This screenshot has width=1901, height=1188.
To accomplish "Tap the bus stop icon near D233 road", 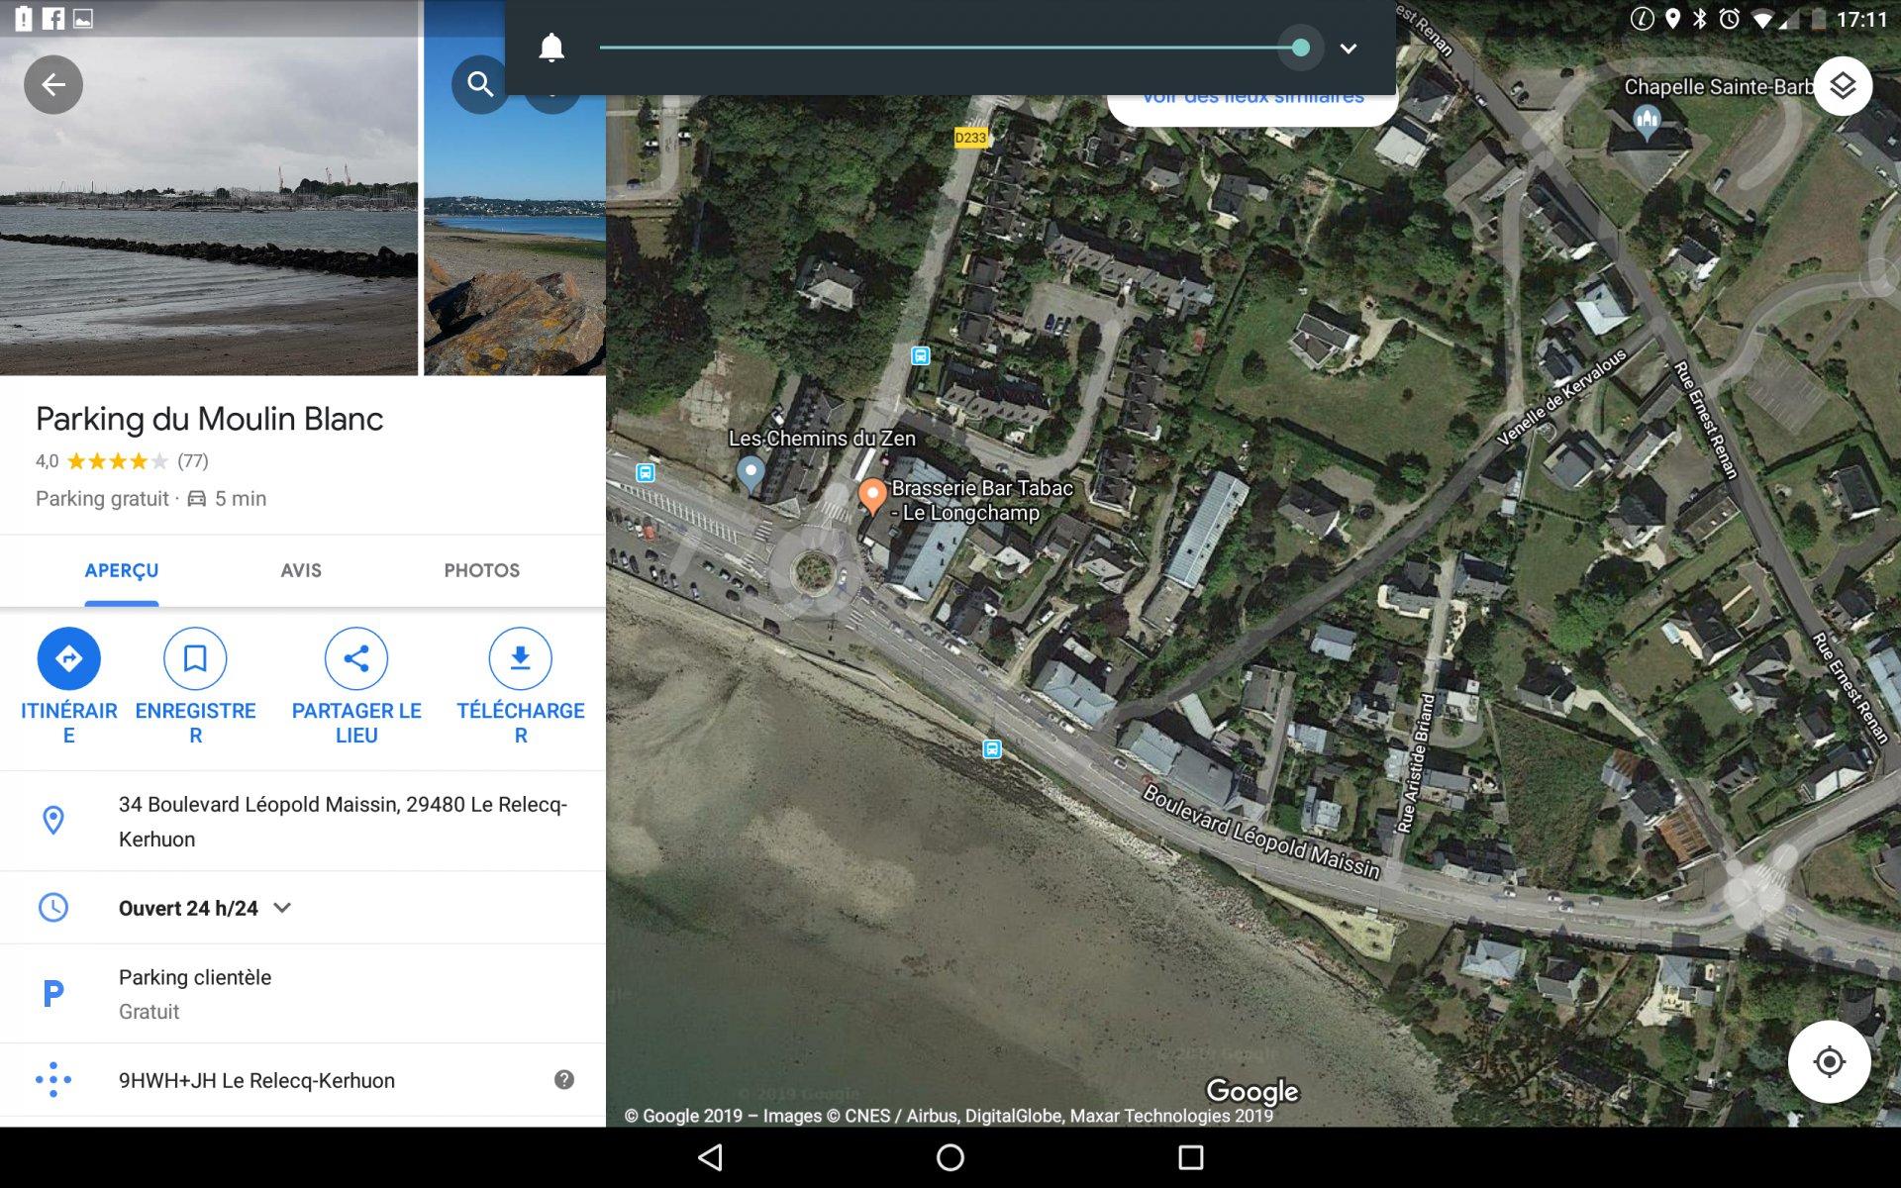I will (921, 355).
